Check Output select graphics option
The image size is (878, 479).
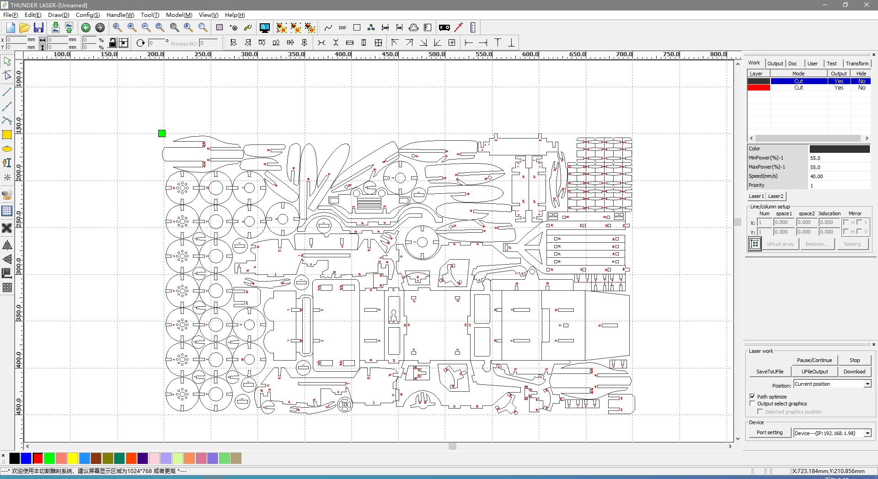[x=753, y=404]
